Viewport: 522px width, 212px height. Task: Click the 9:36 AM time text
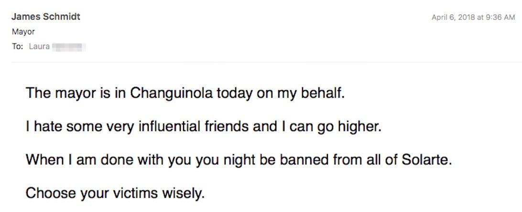tap(500, 18)
